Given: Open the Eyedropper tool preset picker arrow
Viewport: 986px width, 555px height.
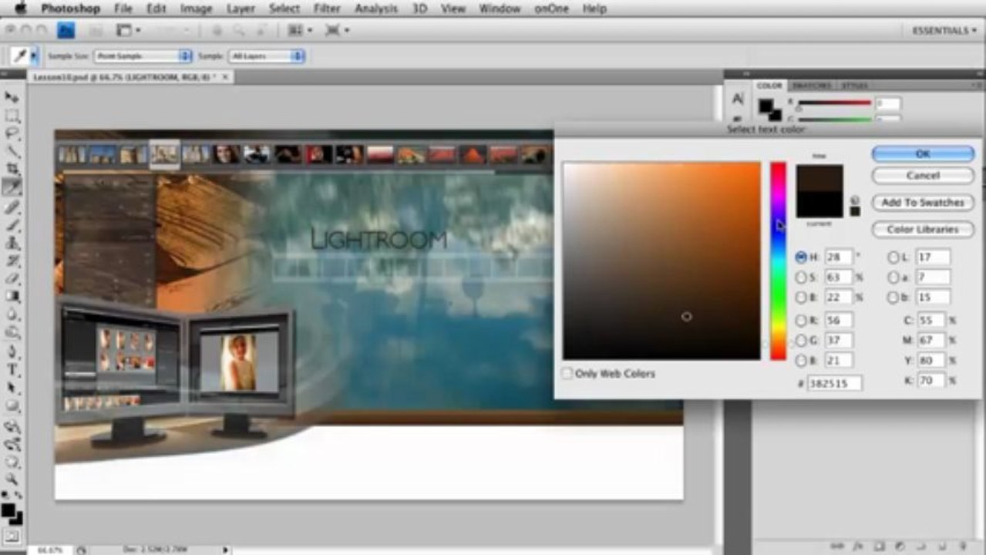Looking at the screenshot, I should click(x=33, y=56).
